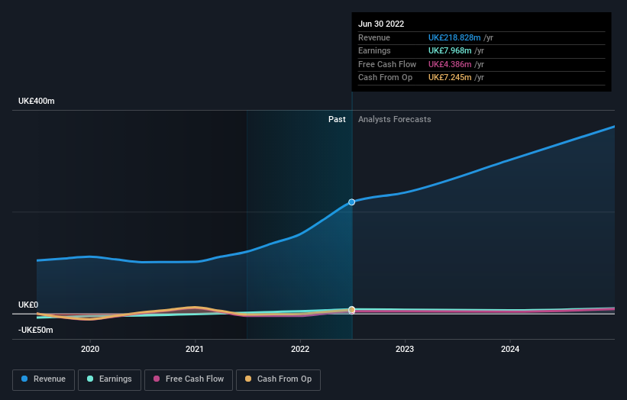Click the 2021 x-axis label

[195, 349]
